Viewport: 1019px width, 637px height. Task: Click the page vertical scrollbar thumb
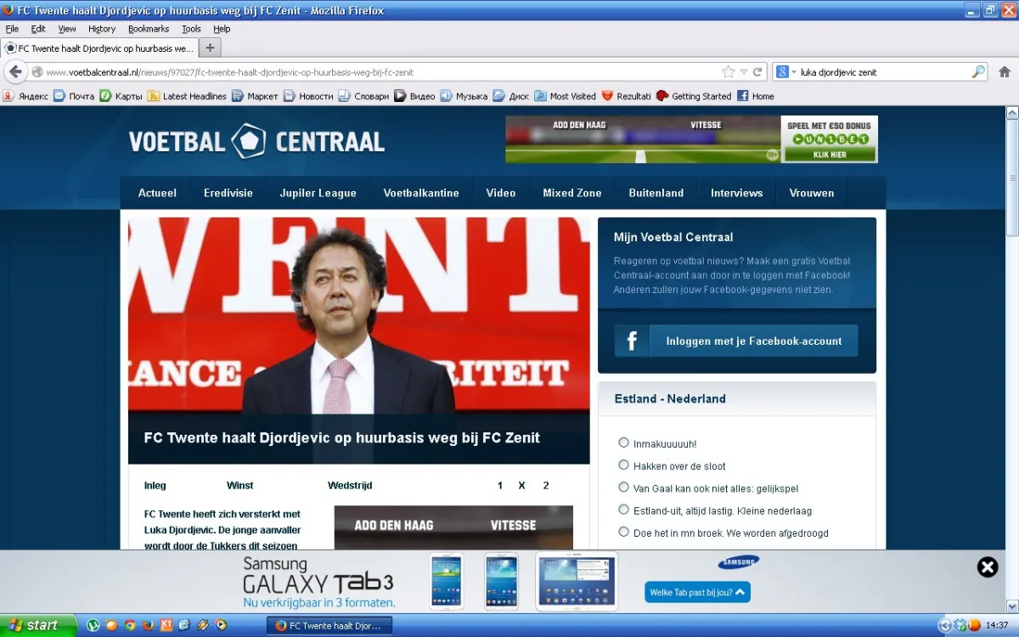pos(1012,178)
